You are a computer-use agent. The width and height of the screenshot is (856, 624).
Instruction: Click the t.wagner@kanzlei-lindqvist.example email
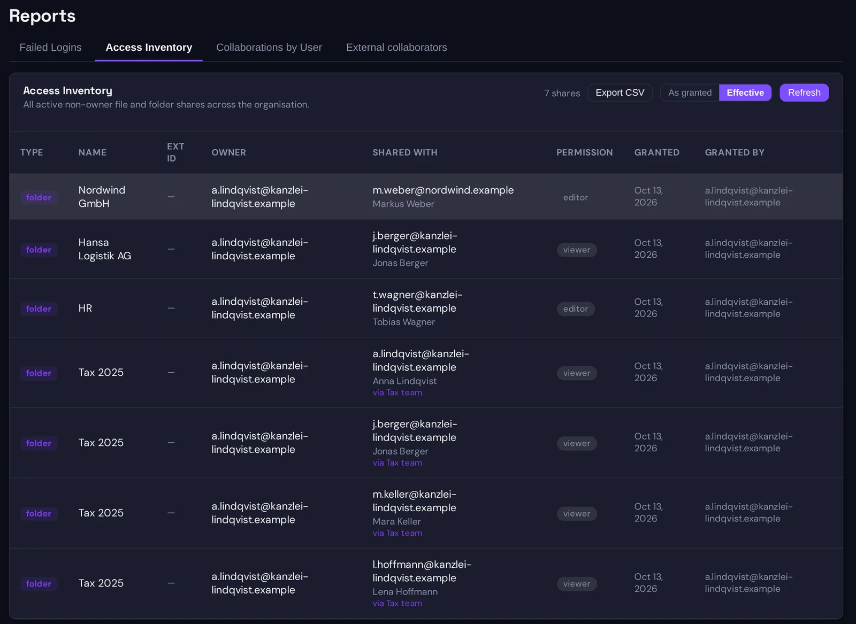coord(417,302)
